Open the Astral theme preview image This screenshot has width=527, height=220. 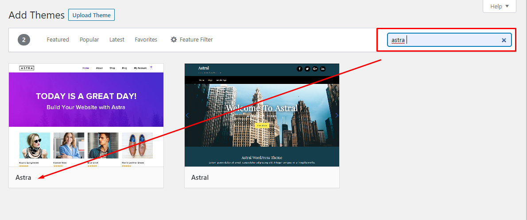[x=262, y=115]
